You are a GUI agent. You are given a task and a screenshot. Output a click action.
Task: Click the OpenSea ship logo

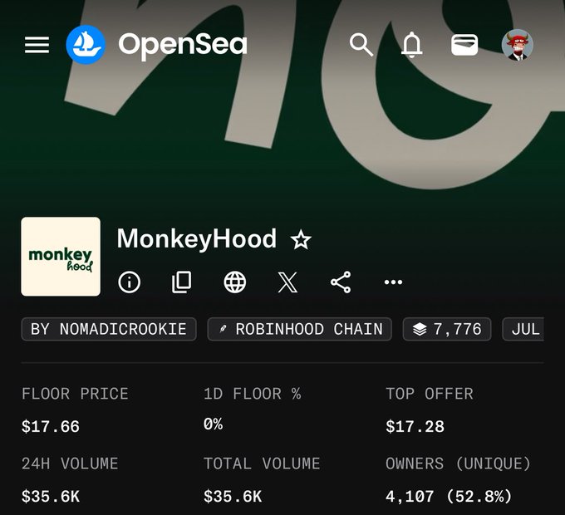click(86, 45)
